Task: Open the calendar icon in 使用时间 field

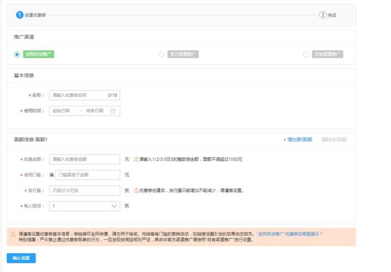Action: click(x=112, y=111)
